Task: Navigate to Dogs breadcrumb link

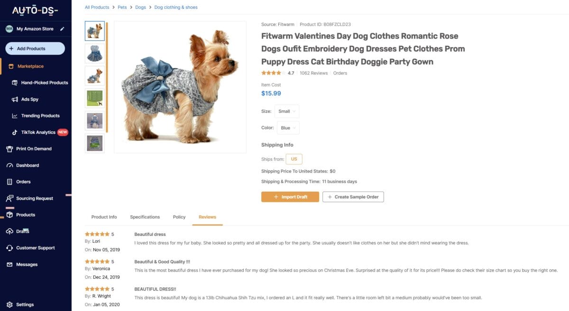Action: 140,8
